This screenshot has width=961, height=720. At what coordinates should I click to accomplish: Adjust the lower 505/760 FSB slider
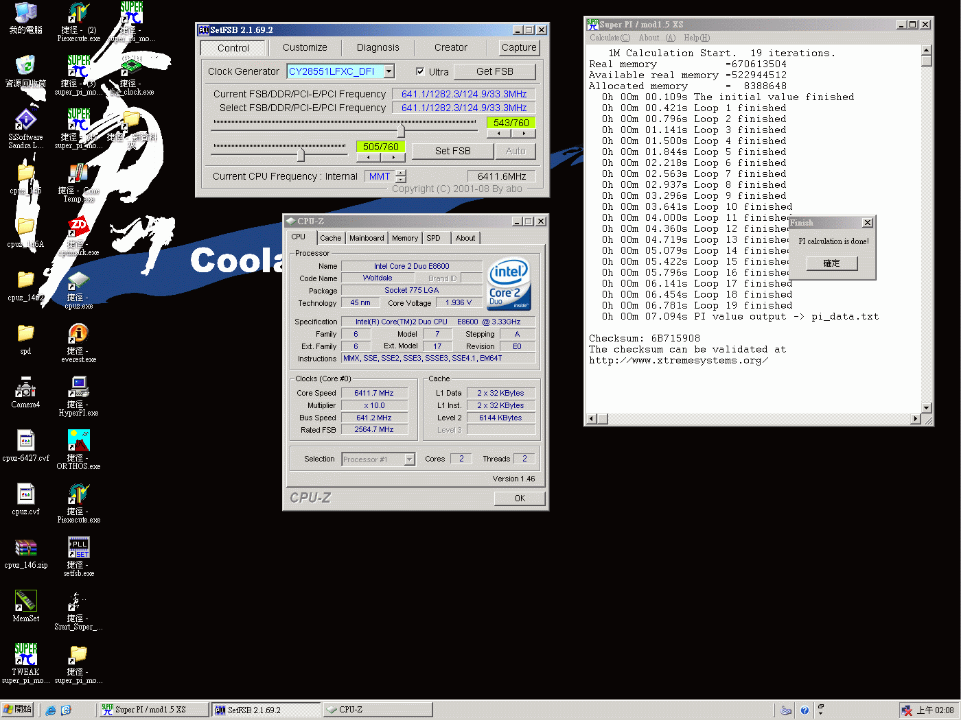[x=301, y=154]
